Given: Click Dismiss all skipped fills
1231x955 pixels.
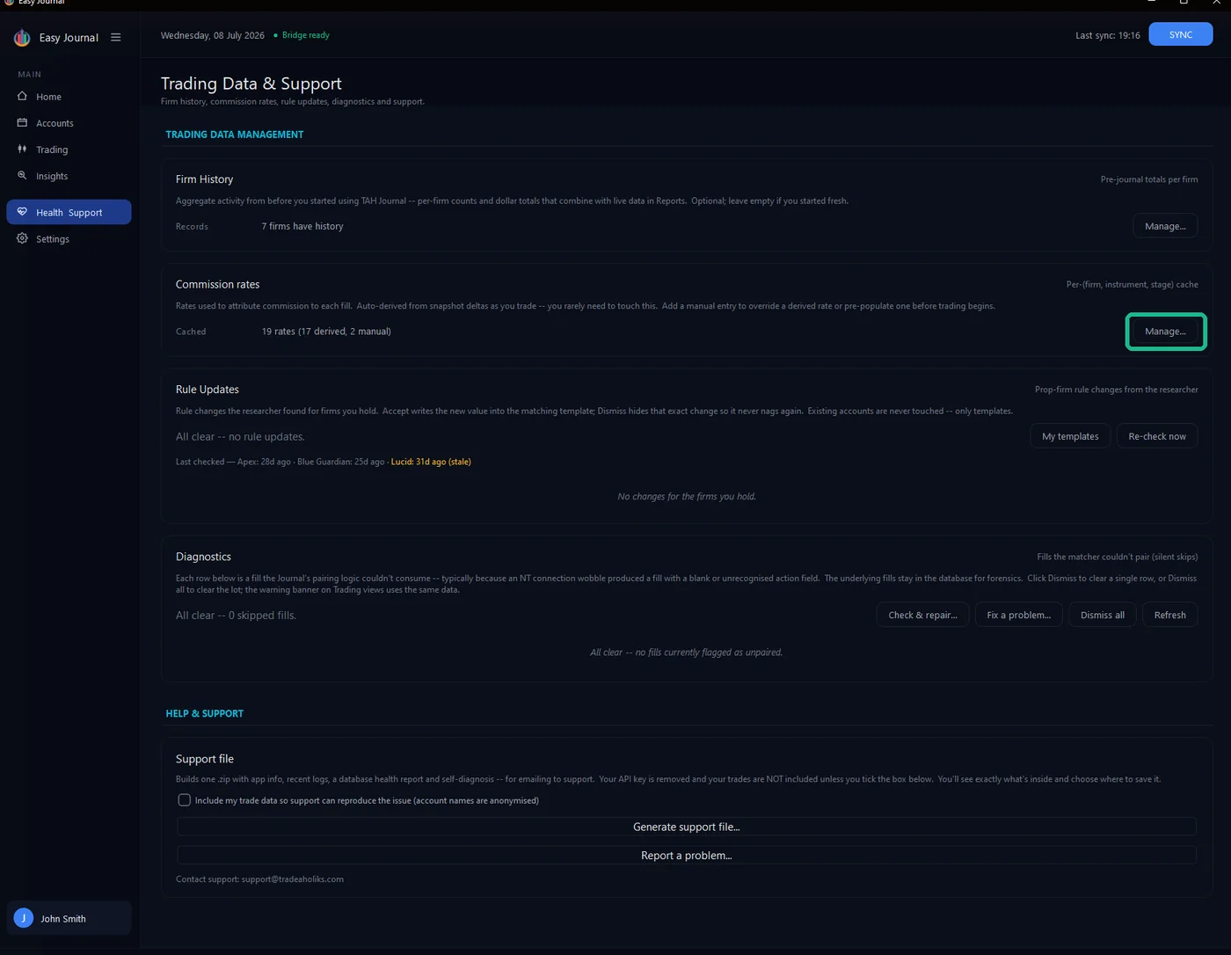Looking at the screenshot, I should 1103,615.
